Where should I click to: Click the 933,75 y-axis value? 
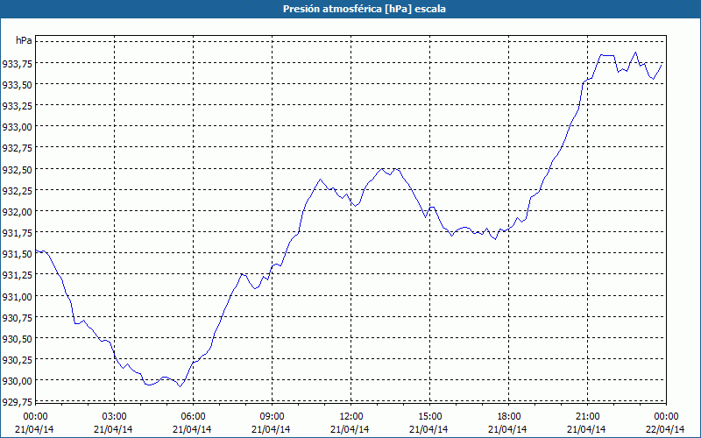17,64
